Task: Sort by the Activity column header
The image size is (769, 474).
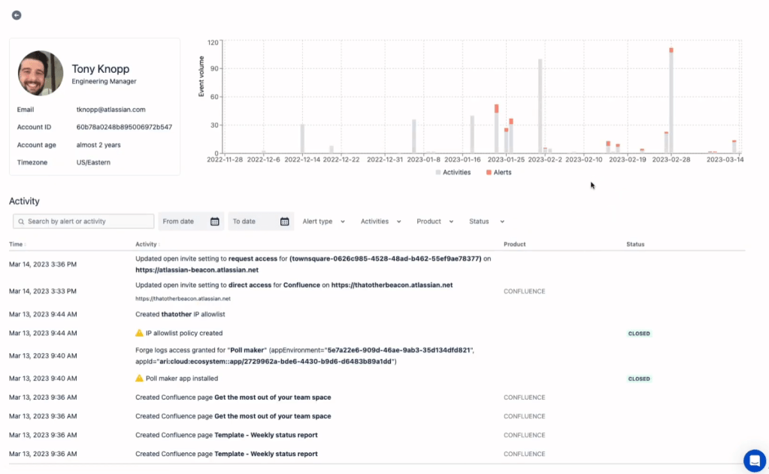Action: pyautogui.click(x=146, y=244)
